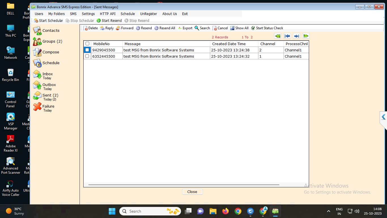The height and width of the screenshot is (218, 387).
Task: Open the Sent (2) folder
Action: pyautogui.click(x=46, y=97)
